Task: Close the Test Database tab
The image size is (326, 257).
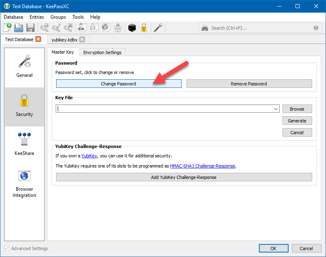Action: coord(38,39)
